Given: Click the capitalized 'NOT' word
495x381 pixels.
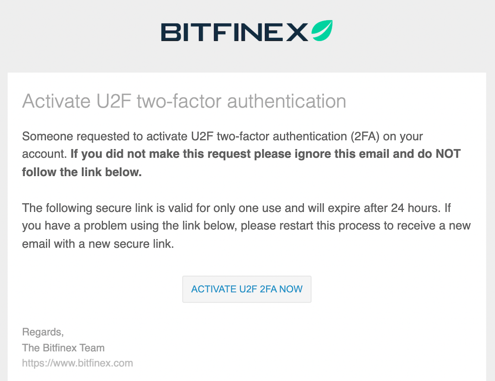Looking at the screenshot, I should point(448,154).
